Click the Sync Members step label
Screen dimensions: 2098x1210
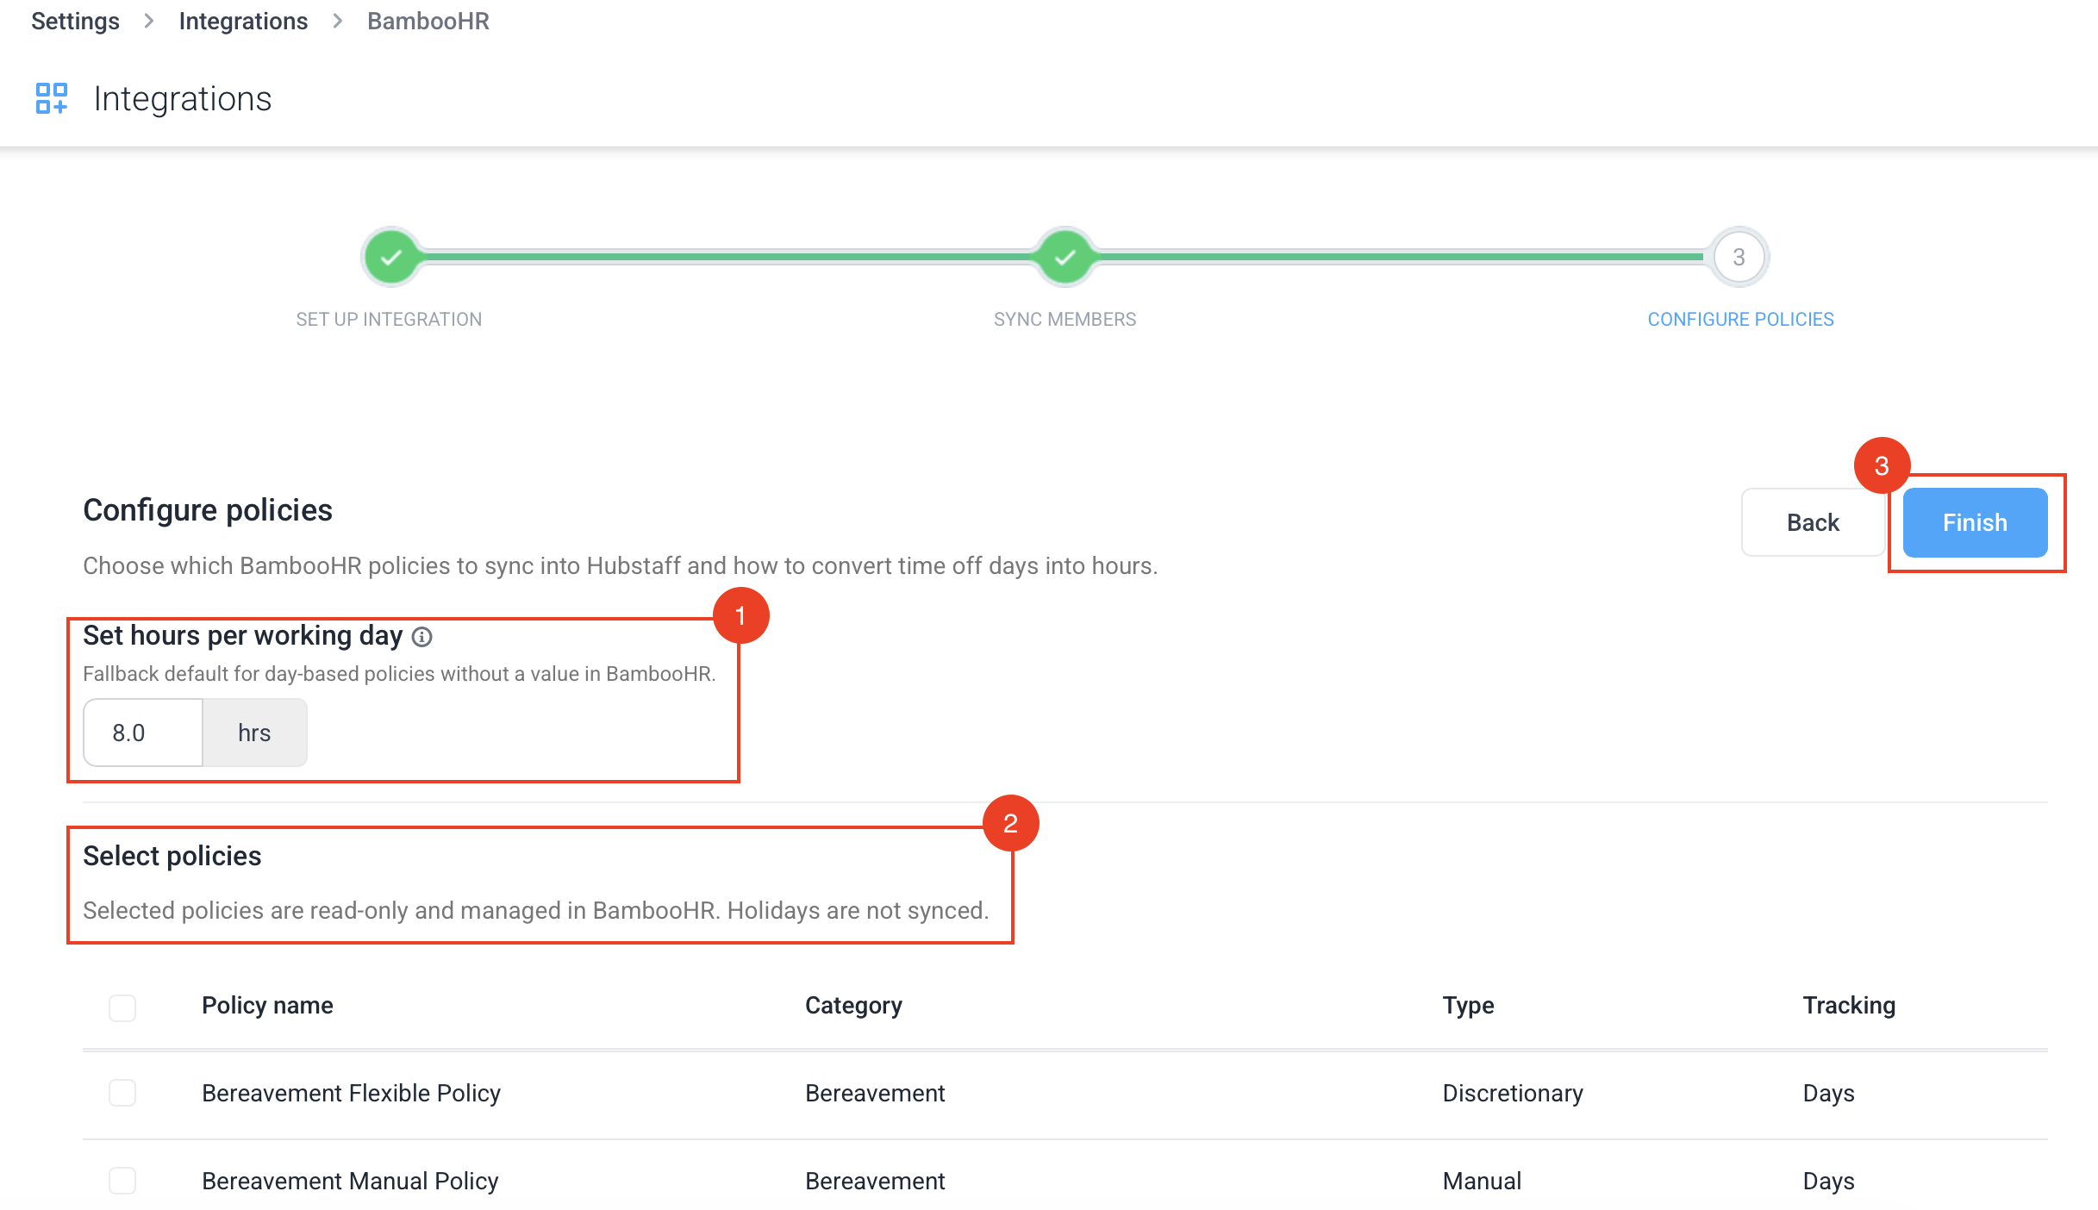(x=1065, y=320)
